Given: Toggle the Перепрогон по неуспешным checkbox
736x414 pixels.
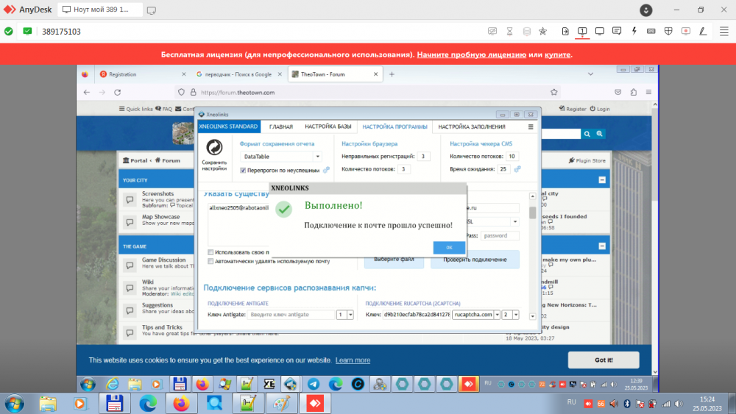Looking at the screenshot, I should tap(243, 170).
